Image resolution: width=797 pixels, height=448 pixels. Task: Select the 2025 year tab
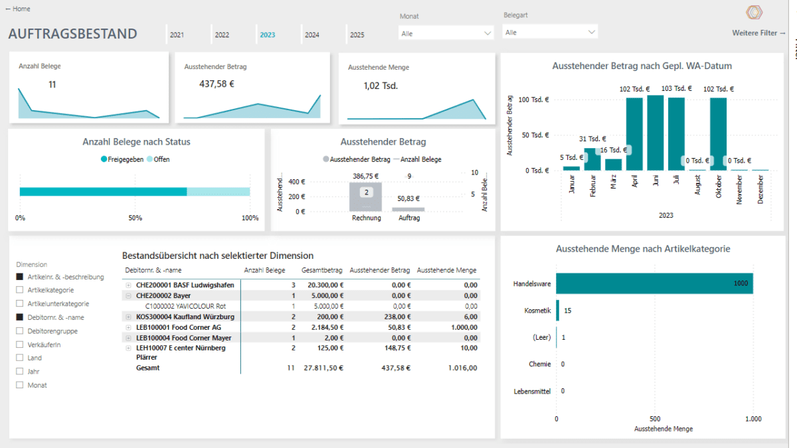tap(357, 35)
